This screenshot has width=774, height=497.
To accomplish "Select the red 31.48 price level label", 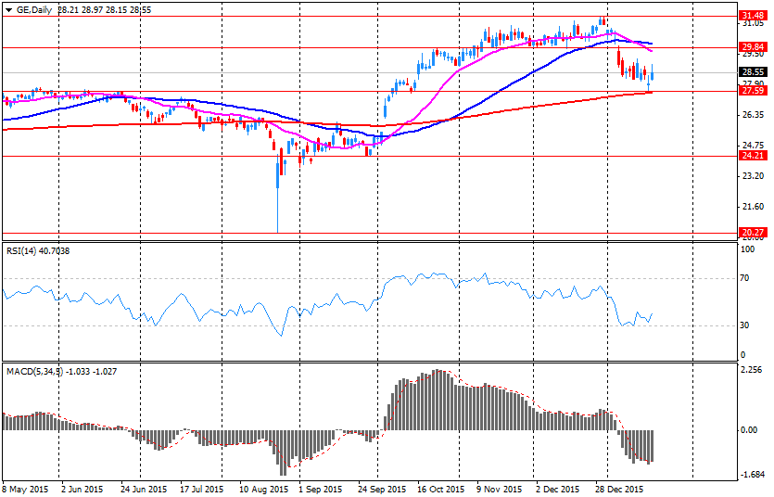I will click(752, 16).
